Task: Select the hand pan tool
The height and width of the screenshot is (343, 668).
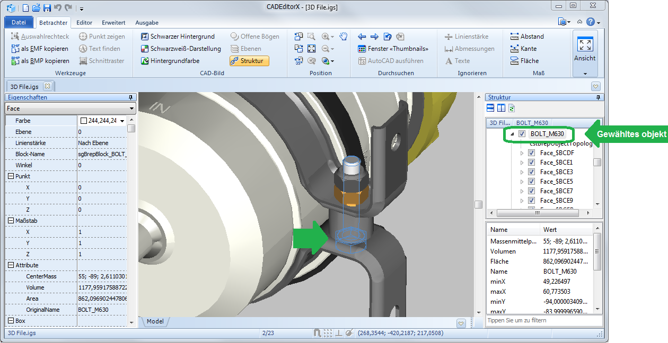Action: pyautogui.click(x=343, y=37)
